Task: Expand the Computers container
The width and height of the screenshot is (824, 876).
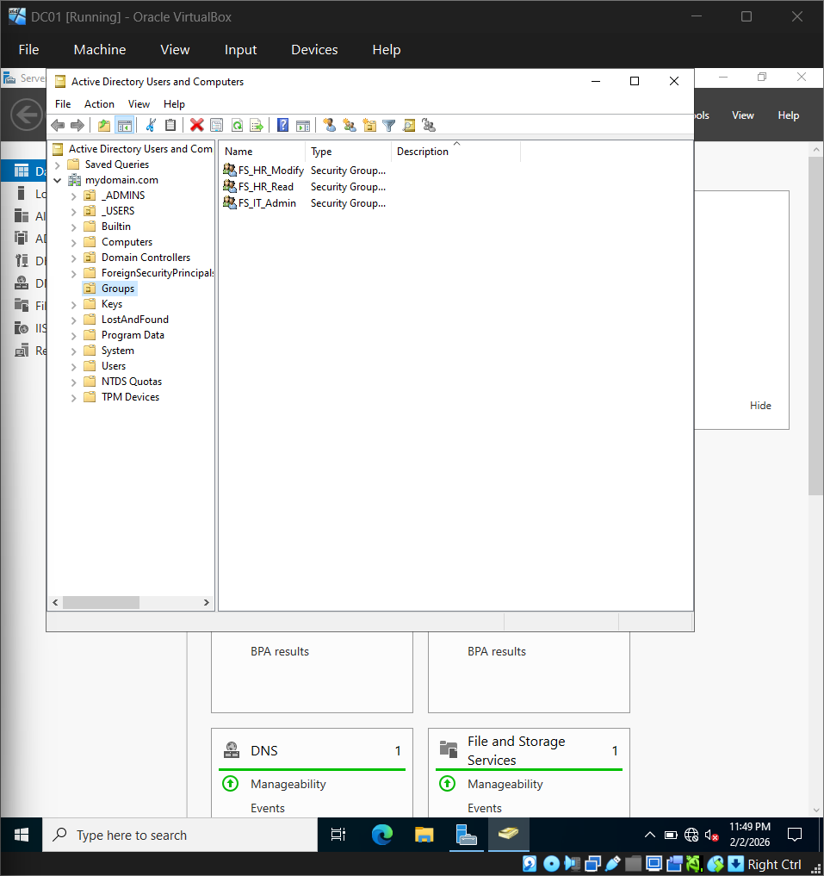Action: pyautogui.click(x=74, y=243)
